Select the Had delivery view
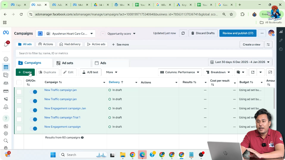Viewport: 285px width, 160px height. 70,44
